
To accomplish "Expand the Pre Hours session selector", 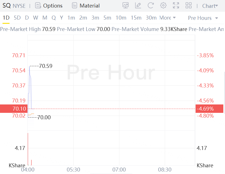I will (203, 18).
